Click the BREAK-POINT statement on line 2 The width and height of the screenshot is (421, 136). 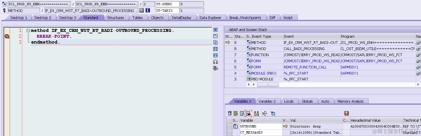[x=54, y=37]
